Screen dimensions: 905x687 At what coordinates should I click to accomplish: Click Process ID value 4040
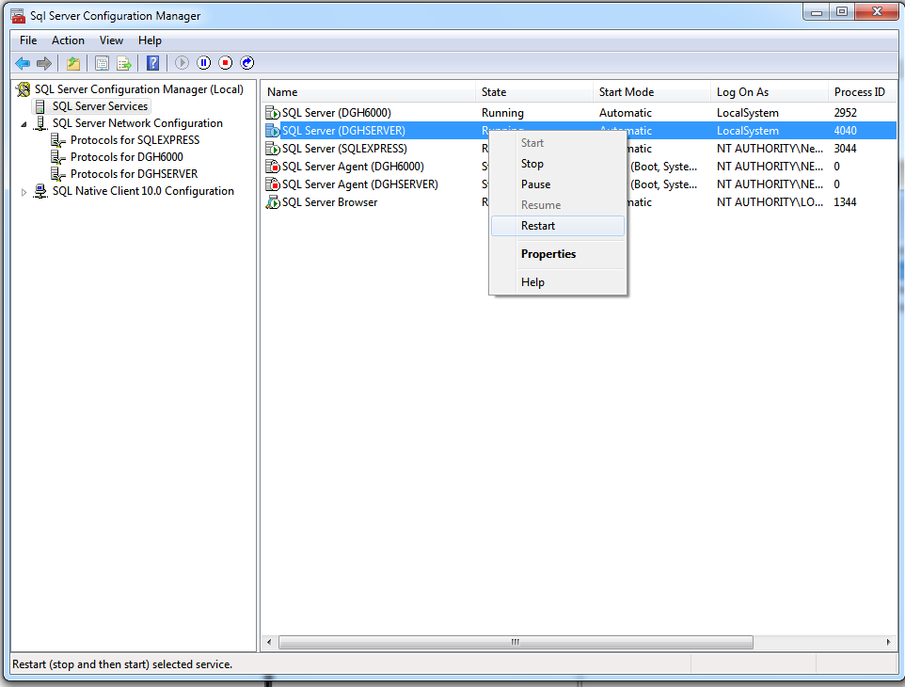click(845, 131)
